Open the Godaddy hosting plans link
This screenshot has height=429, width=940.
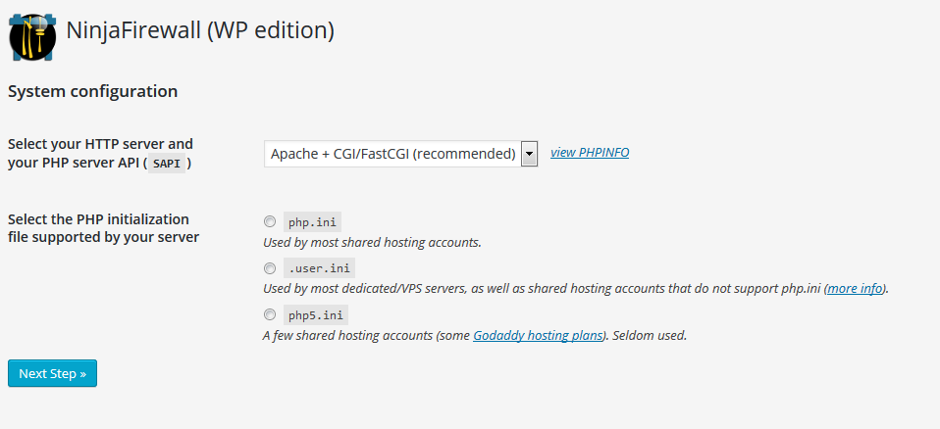click(x=538, y=335)
